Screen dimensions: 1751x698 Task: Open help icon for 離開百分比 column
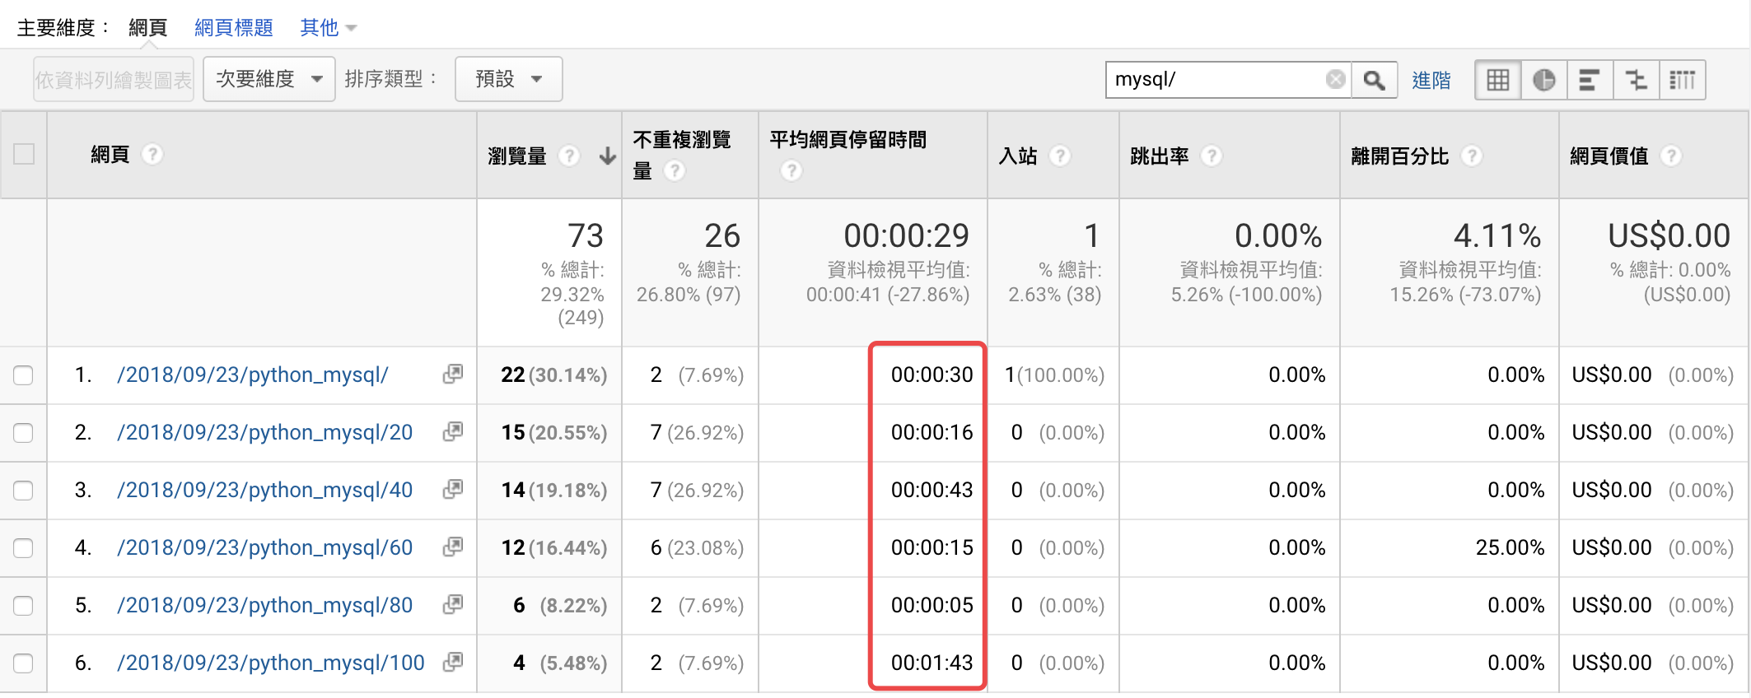tap(1473, 156)
